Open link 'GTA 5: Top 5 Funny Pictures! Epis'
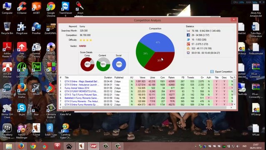This screenshot has height=150, width=266. pos(81,95)
